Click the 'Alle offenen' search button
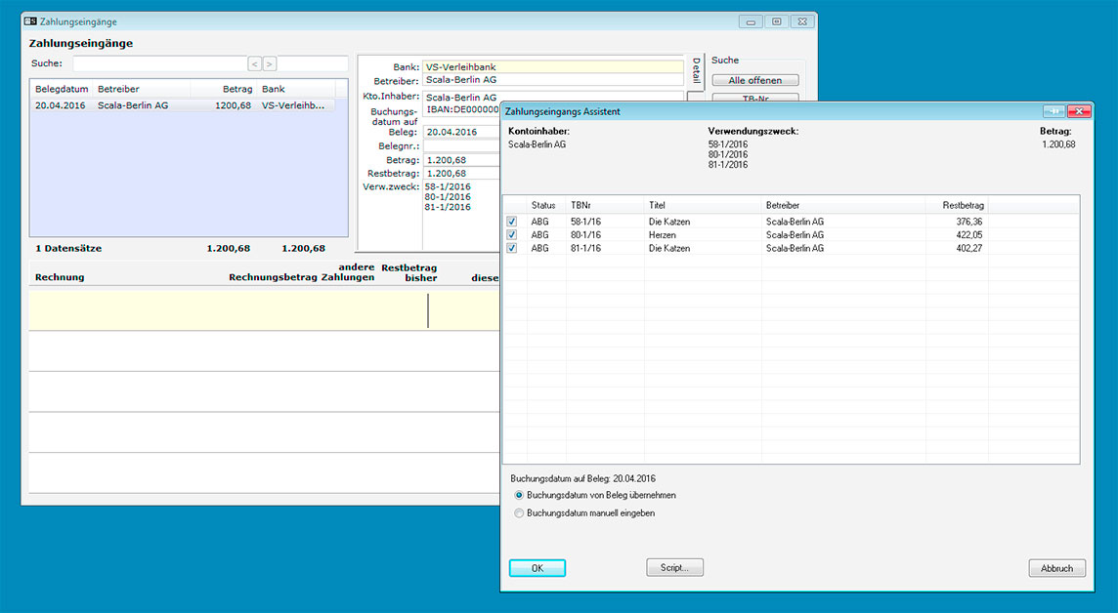This screenshot has width=1118, height=613. click(754, 80)
